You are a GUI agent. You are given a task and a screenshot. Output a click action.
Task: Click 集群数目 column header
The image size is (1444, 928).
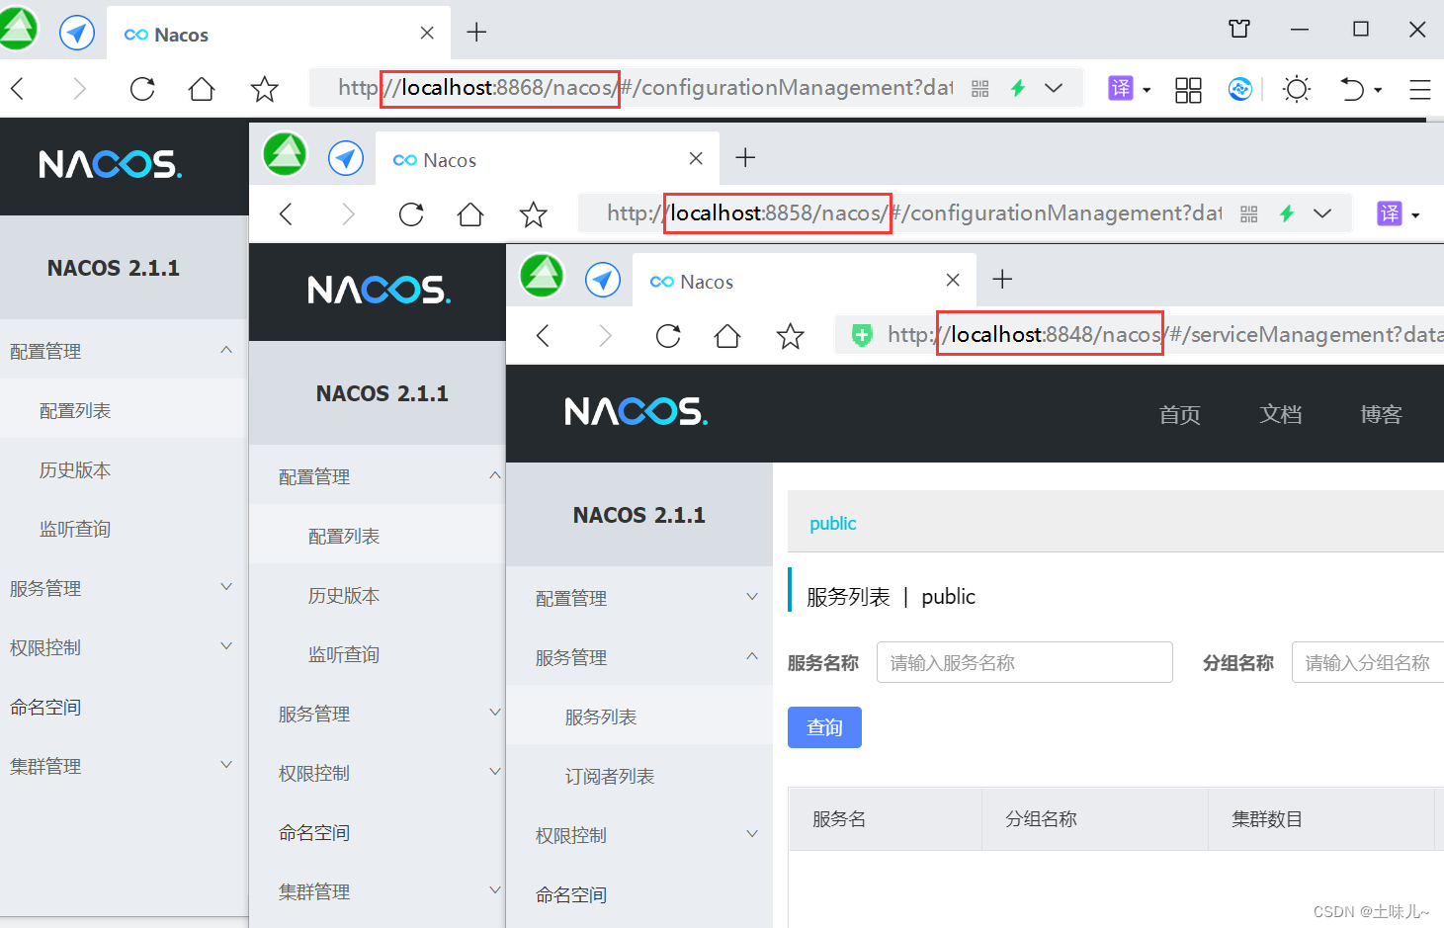(1267, 818)
